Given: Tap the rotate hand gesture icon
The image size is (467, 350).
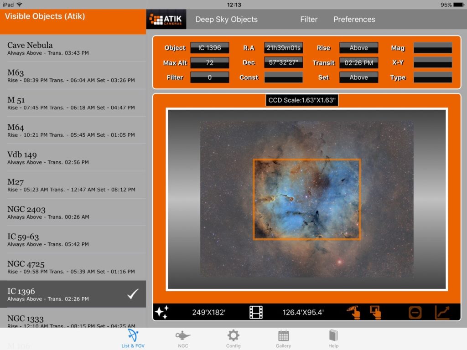Looking at the screenshot, I should [x=353, y=312].
